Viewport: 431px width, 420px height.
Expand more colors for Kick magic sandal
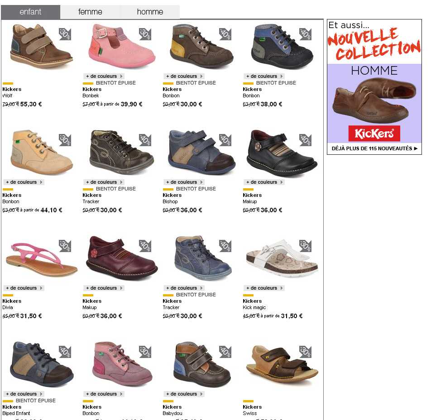[x=264, y=288]
